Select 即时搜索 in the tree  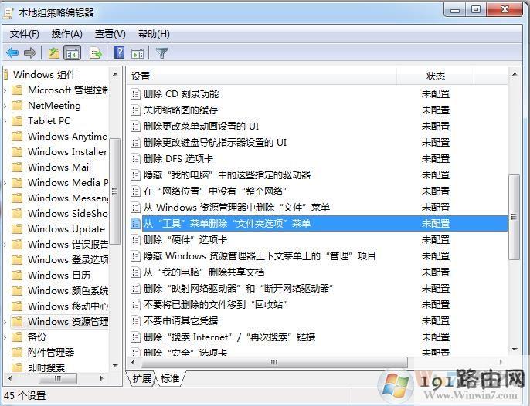click(x=46, y=367)
